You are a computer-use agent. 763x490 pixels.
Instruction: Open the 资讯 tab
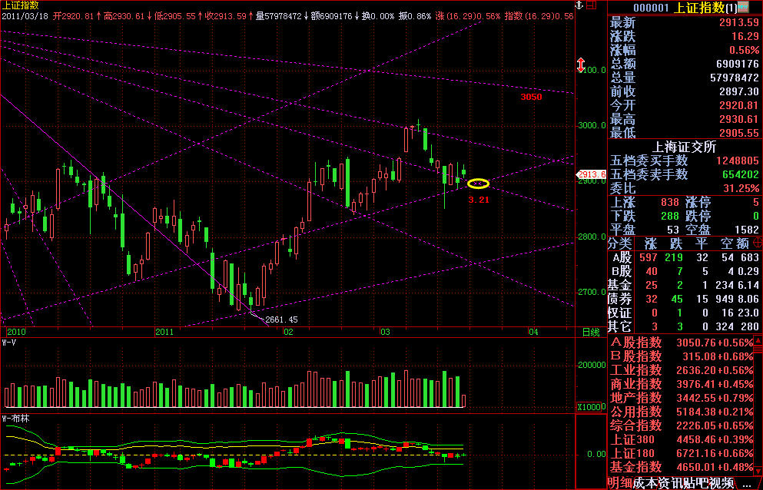click(665, 482)
